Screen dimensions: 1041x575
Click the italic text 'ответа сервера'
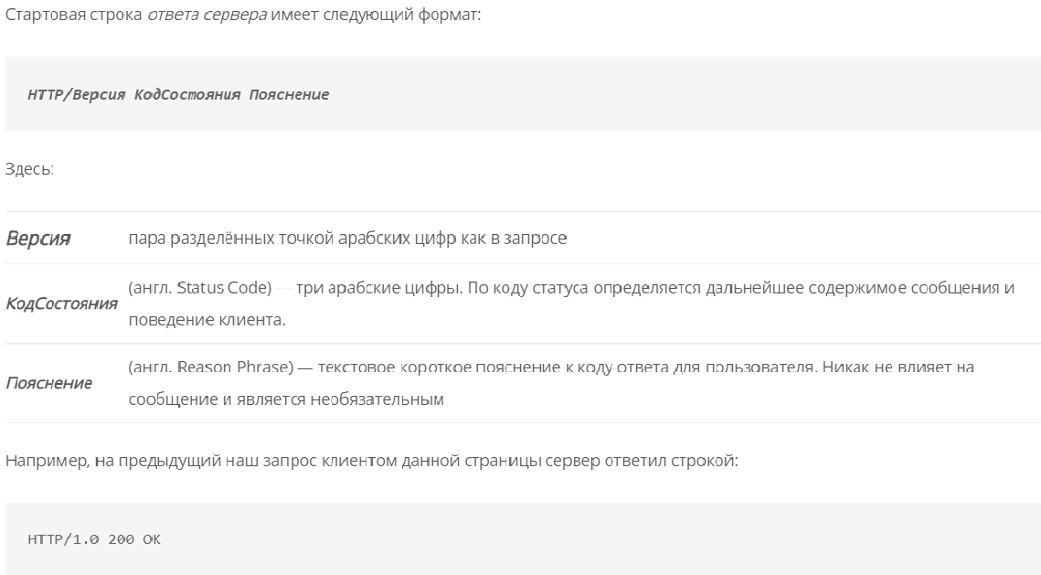[x=207, y=15]
